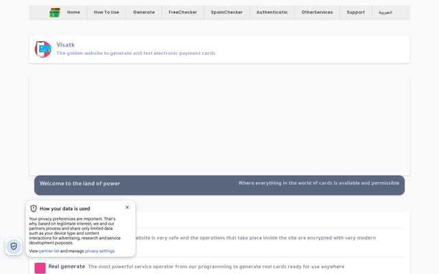Screen dimensions: 439x274
Task: Click the Visatk site title link
Action: 66,45
